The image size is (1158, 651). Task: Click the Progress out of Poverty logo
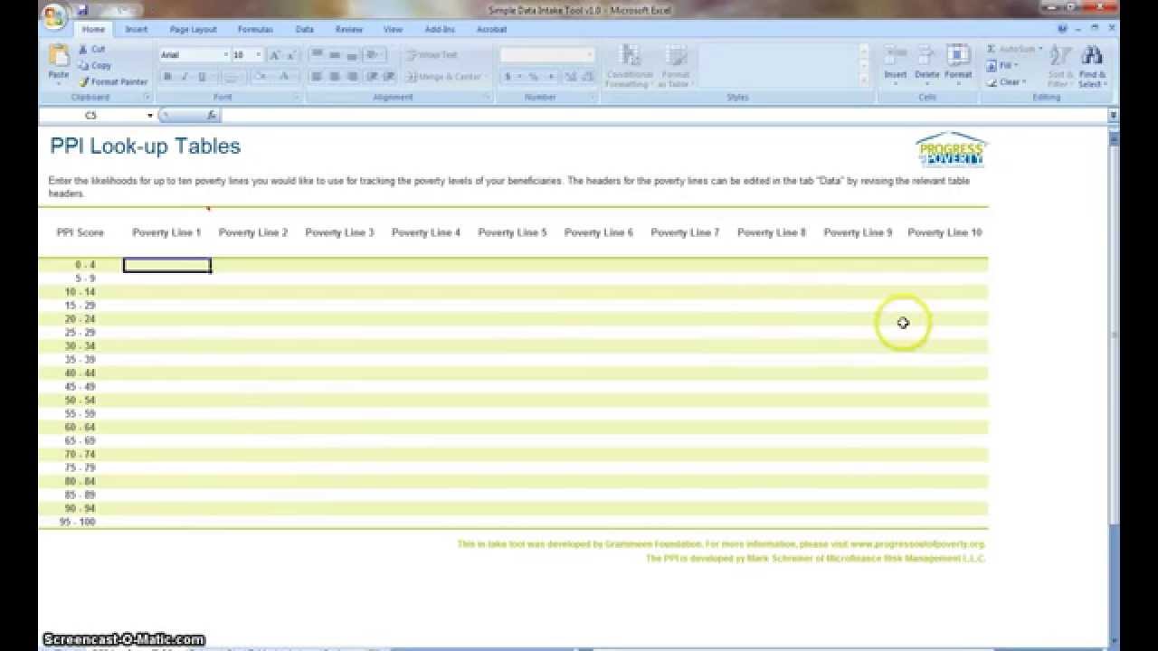tap(951, 149)
